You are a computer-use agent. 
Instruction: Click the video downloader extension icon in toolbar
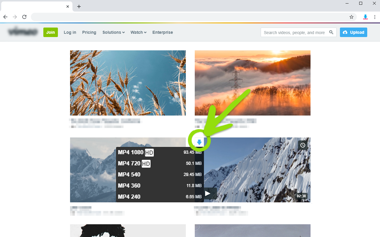(x=365, y=17)
